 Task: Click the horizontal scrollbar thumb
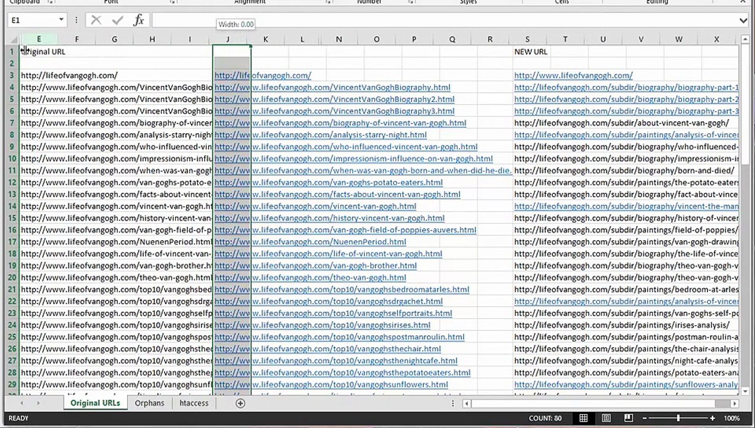(x=722, y=404)
